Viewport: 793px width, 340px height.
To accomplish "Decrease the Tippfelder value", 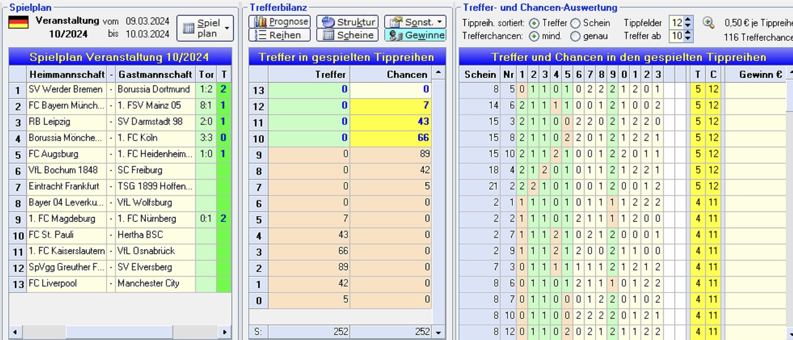I will tap(688, 26).
